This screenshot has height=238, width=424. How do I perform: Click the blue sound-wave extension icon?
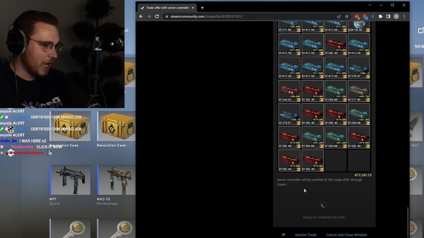373,16
